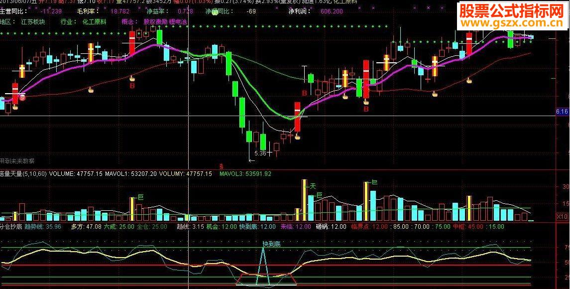The width and height of the screenshot is (570, 289).
Task: Click the MAVOL3: 53591.92 readout
Action: click(245, 174)
